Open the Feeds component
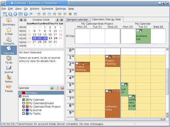 click(9, 89)
